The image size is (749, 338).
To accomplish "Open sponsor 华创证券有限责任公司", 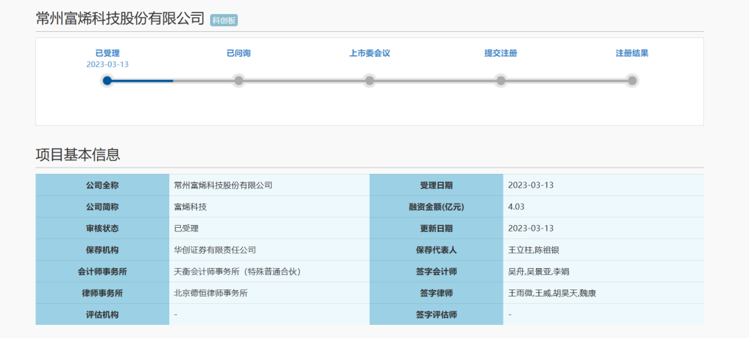I will (x=215, y=249).
